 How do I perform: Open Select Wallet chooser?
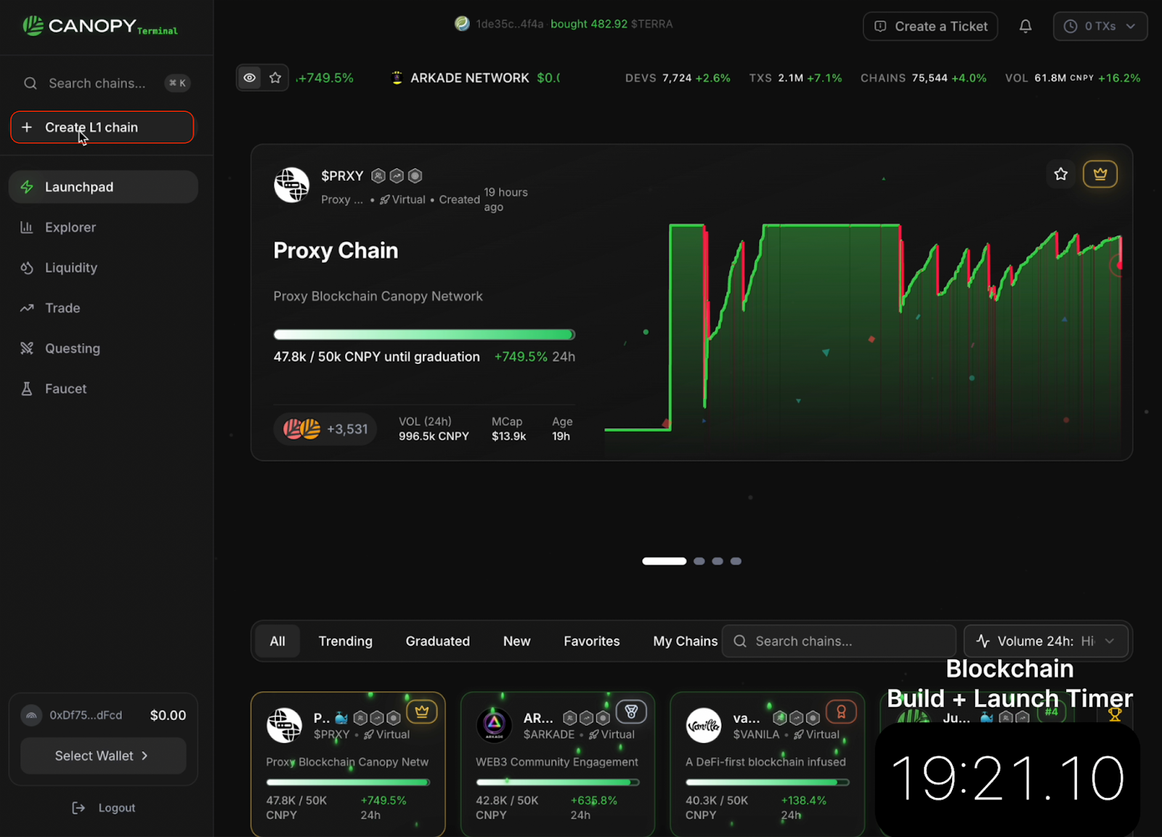(x=103, y=756)
